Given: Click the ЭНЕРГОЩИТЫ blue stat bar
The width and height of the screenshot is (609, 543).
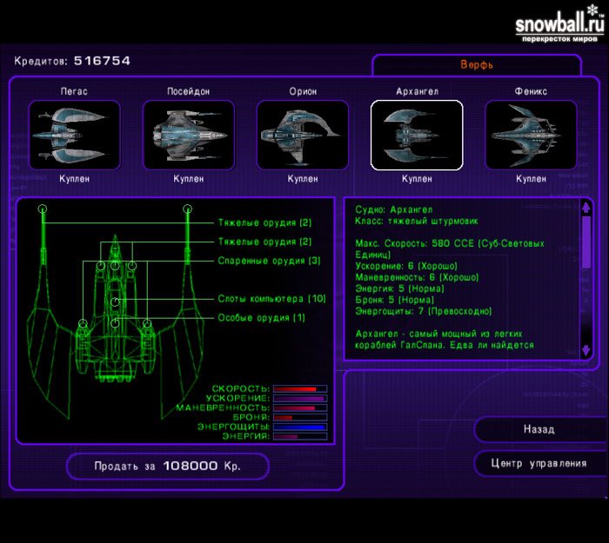Looking at the screenshot, I should 299,427.
